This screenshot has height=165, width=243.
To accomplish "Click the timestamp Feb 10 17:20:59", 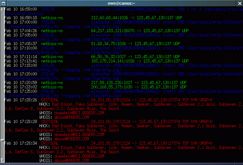I will (x=21, y=83).
